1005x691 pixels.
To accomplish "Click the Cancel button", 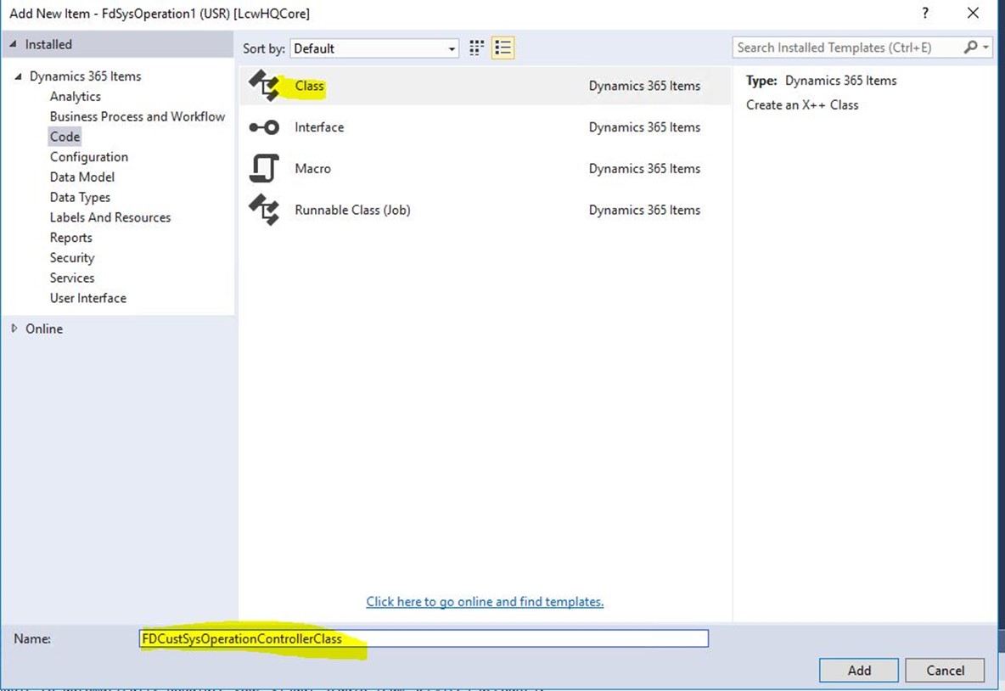I will click(x=945, y=670).
